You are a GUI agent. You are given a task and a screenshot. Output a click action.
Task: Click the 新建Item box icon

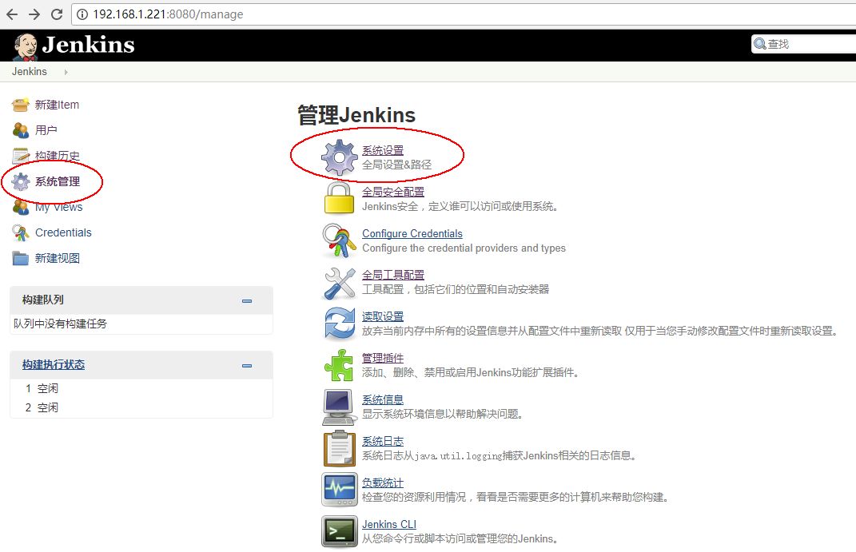click(21, 105)
